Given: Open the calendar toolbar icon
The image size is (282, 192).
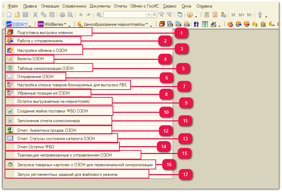Looking at the screenshot, I should click(215, 15).
